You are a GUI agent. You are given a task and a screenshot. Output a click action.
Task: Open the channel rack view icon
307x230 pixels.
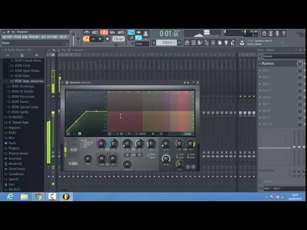pyautogui.click(x=193, y=43)
